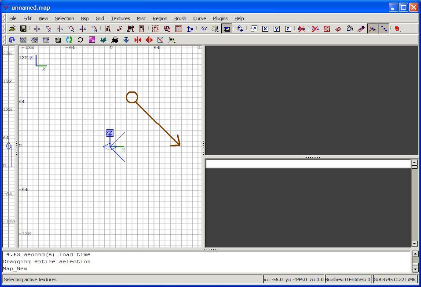Toggle scale lock Y button
The width and height of the screenshot is (421, 287).
[x=277, y=29]
